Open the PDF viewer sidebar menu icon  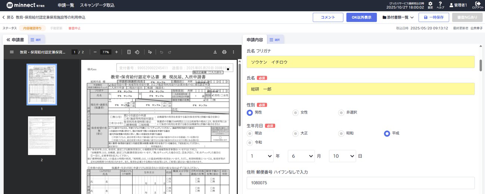click(12, 52)
